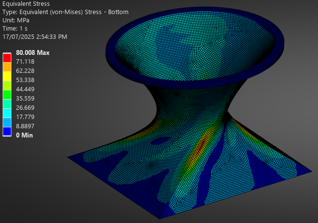Viewport: 318px width, 223px height.
Task: Pick the dark blue legend band
Action: (7, 131)
